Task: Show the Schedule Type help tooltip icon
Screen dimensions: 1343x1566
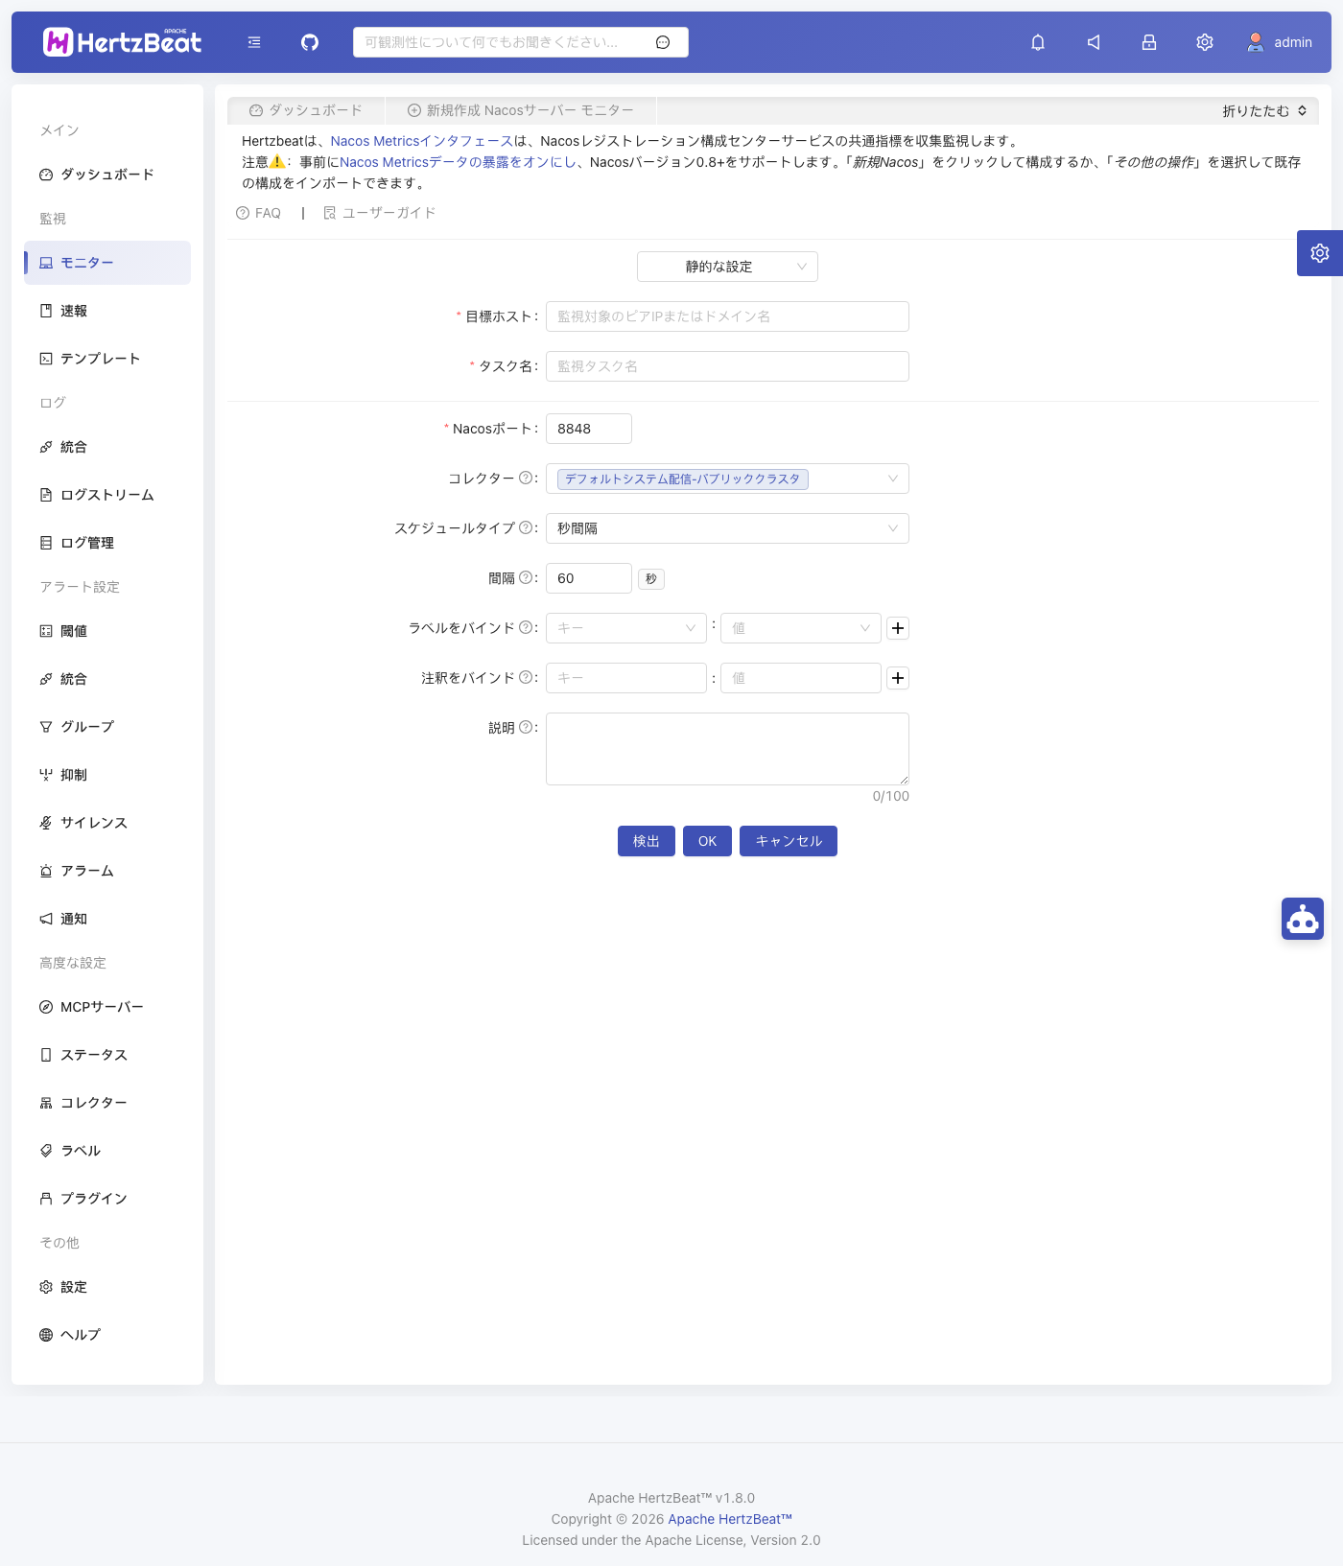Action: click(526, 527)
